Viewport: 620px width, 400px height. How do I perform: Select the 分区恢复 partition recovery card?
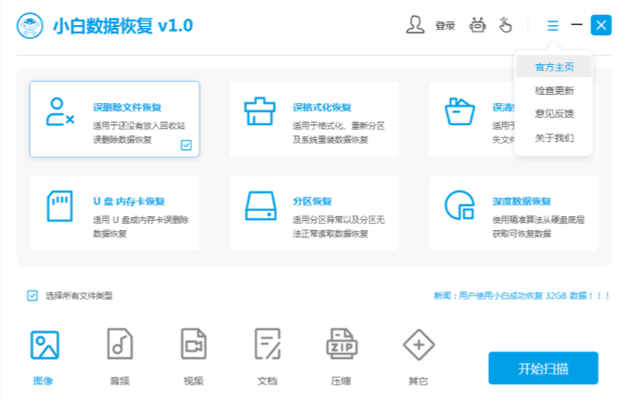tap(315, 213)
